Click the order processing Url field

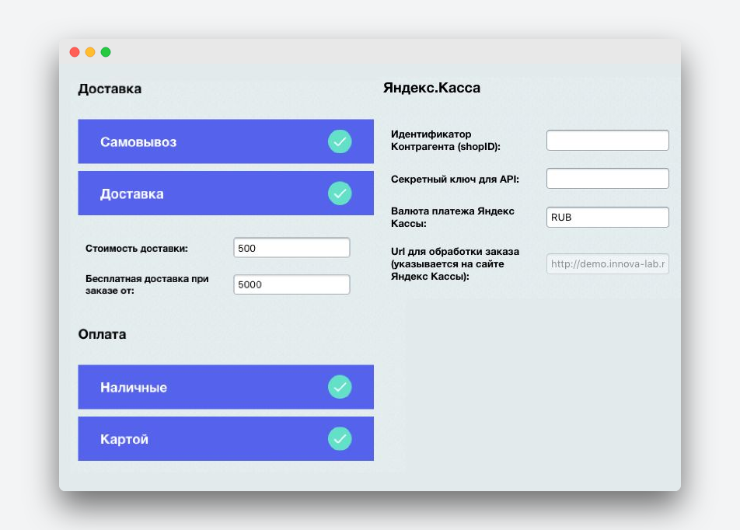click(x=607, y=263)
